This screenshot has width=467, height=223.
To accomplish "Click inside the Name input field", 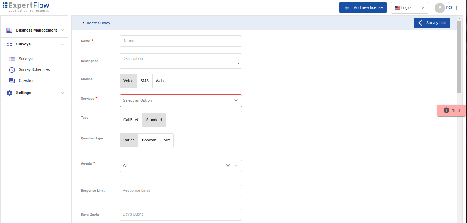I will [180, 41].
